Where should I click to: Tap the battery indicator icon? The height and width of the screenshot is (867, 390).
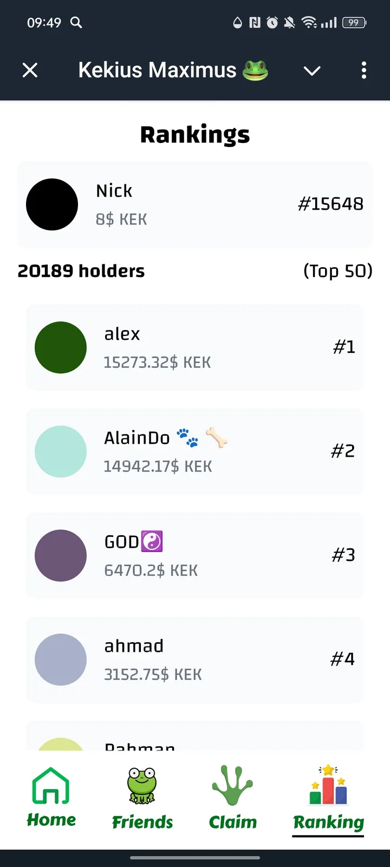click(354, 22)
